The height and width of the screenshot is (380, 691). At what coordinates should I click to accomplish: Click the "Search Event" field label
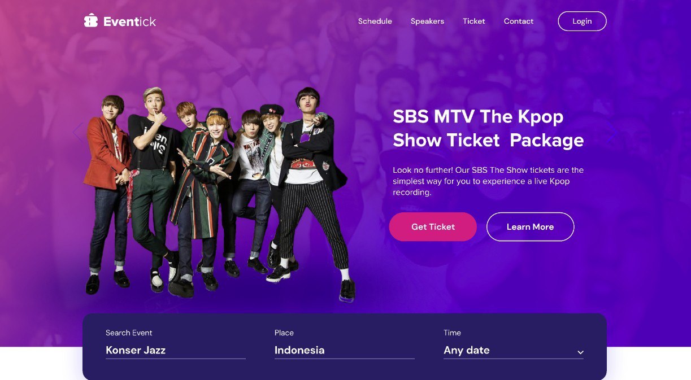[x=129, y=333]
